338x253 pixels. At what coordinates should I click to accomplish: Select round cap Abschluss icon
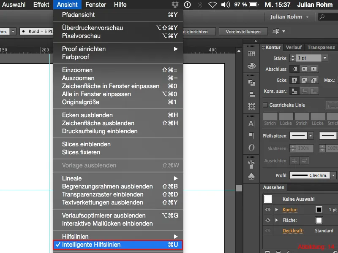click(x=304, y=69)
